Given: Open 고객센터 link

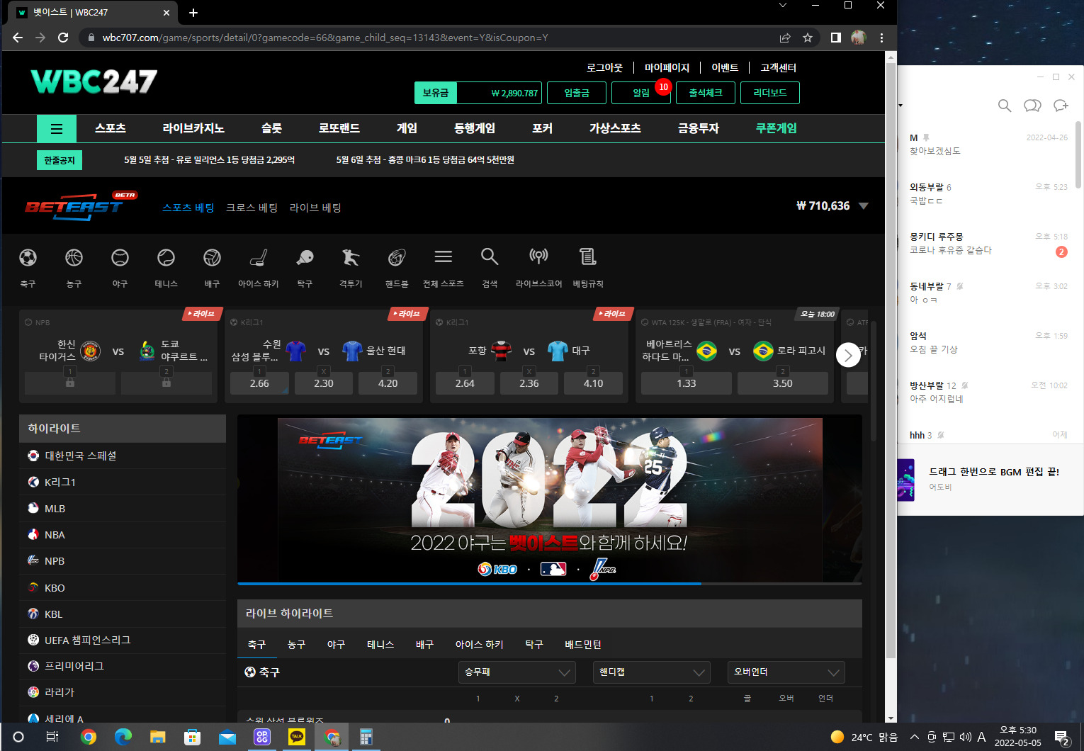Looking at the screenshot, I should coord(779,68).
